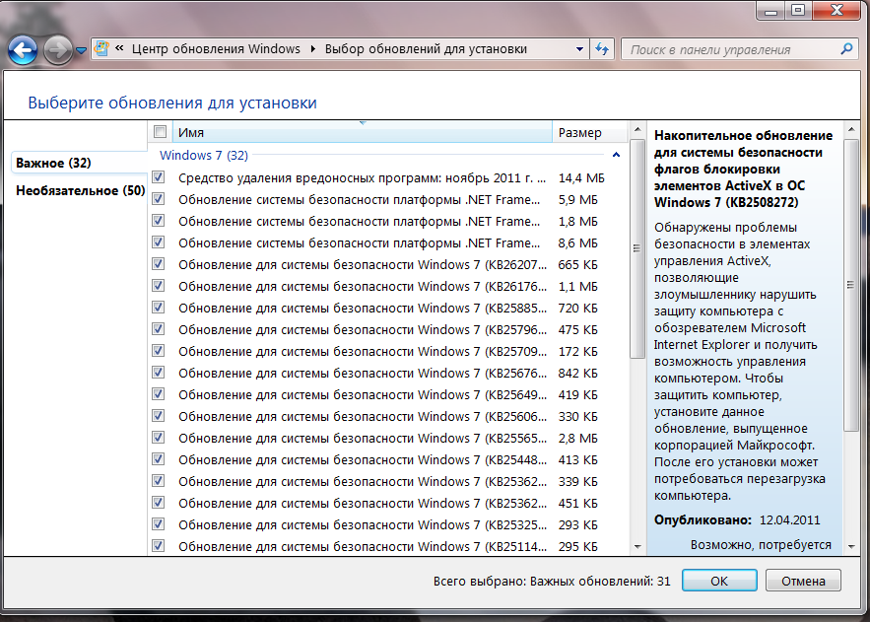870x622 pixels.
Task: Refresh the page with the refresh icon
Action: pyautogui.click(x=602, y=49)
